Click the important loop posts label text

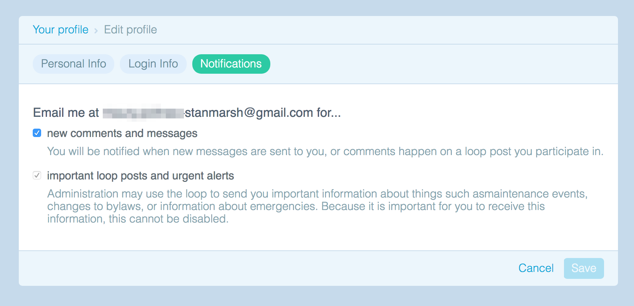[141, 176]
